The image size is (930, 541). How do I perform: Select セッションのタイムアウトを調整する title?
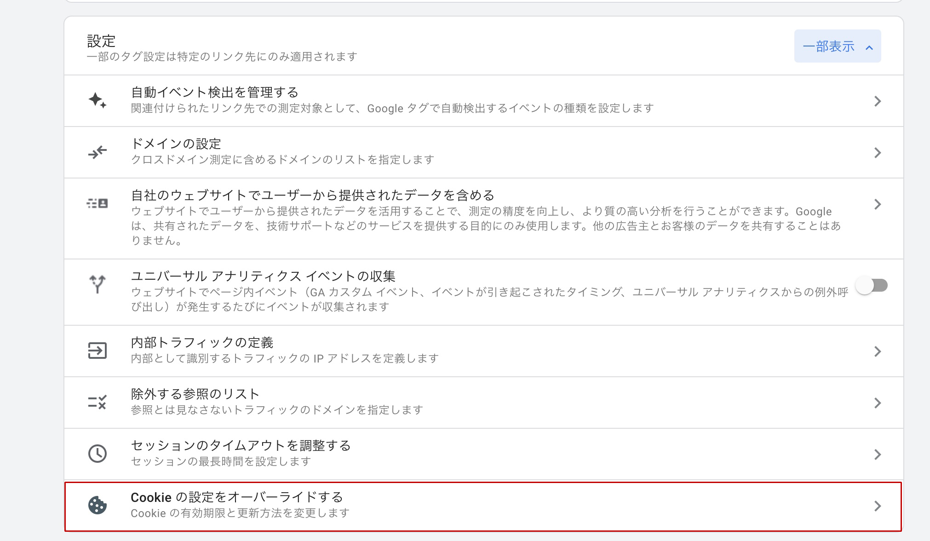point(241,446)
